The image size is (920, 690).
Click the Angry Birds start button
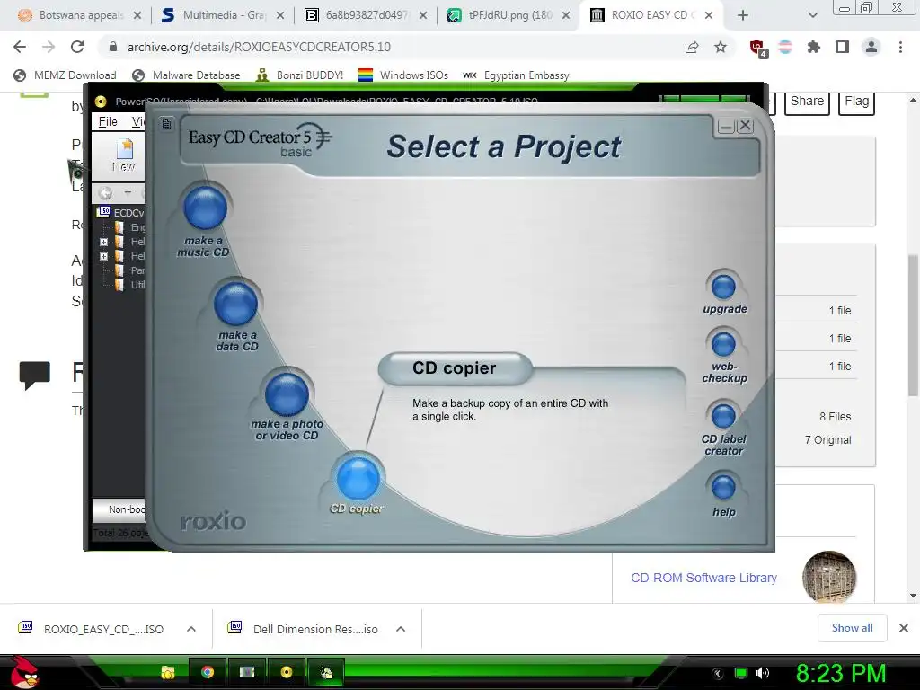pos(23,672)
